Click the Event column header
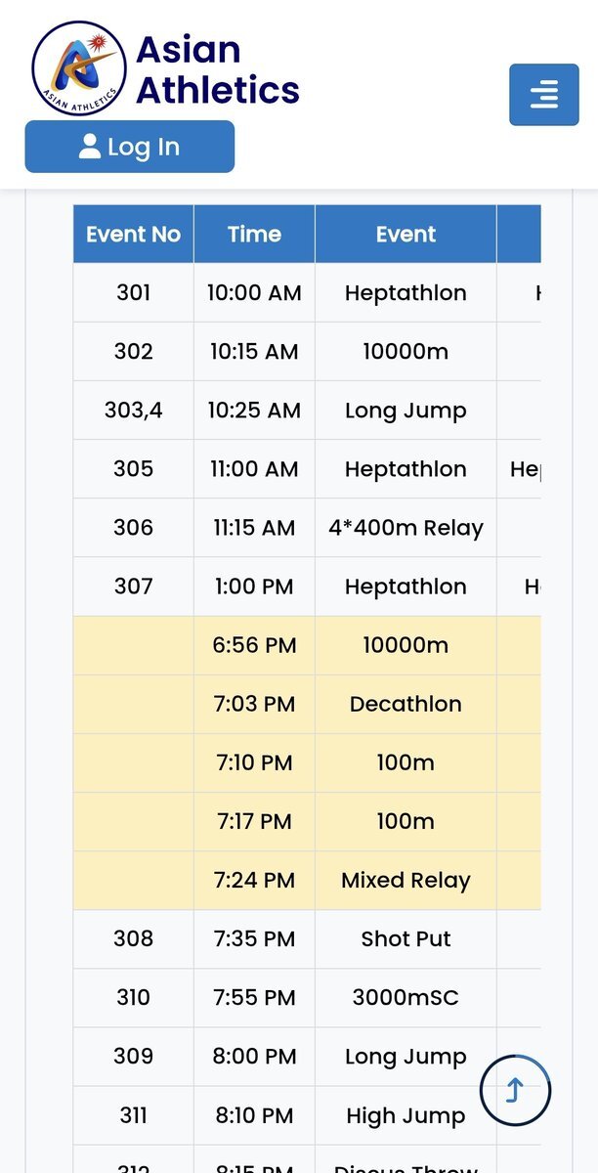 [406, 235]
